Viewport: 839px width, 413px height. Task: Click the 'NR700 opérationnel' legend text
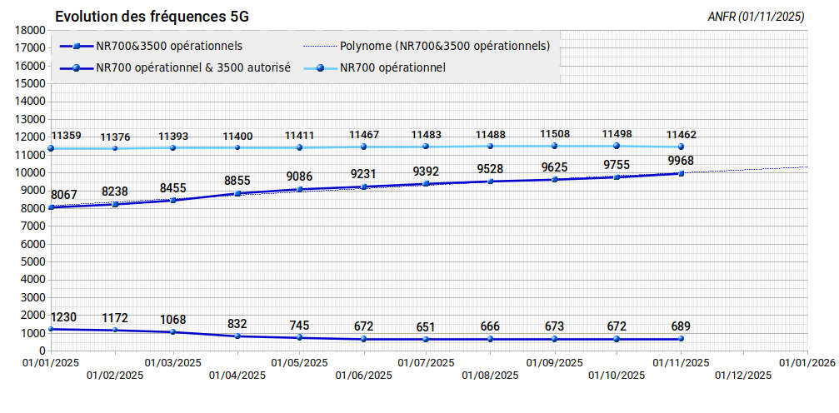[x=393, y=68]
